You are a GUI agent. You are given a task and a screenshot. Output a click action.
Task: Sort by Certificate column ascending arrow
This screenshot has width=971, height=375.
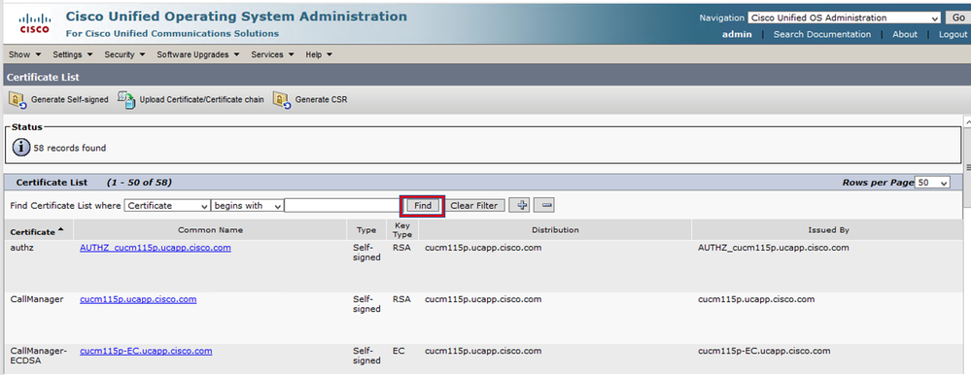coord(60,230)
